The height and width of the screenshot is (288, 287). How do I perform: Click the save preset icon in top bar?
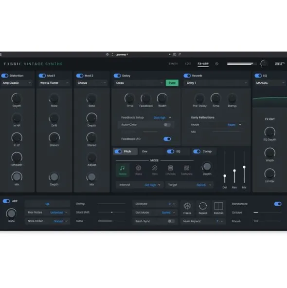point(175,55)
